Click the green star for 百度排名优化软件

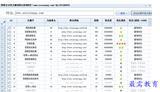click(121, 79)
